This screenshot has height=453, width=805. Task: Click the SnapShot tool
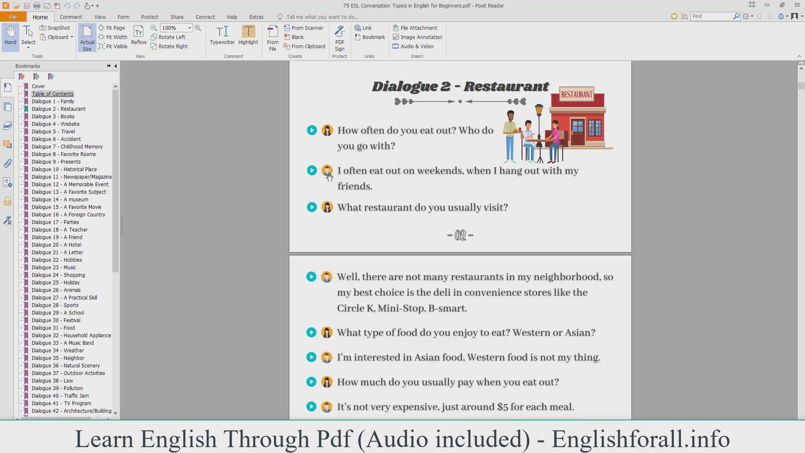pyautogui.click(x=55, y=28)
